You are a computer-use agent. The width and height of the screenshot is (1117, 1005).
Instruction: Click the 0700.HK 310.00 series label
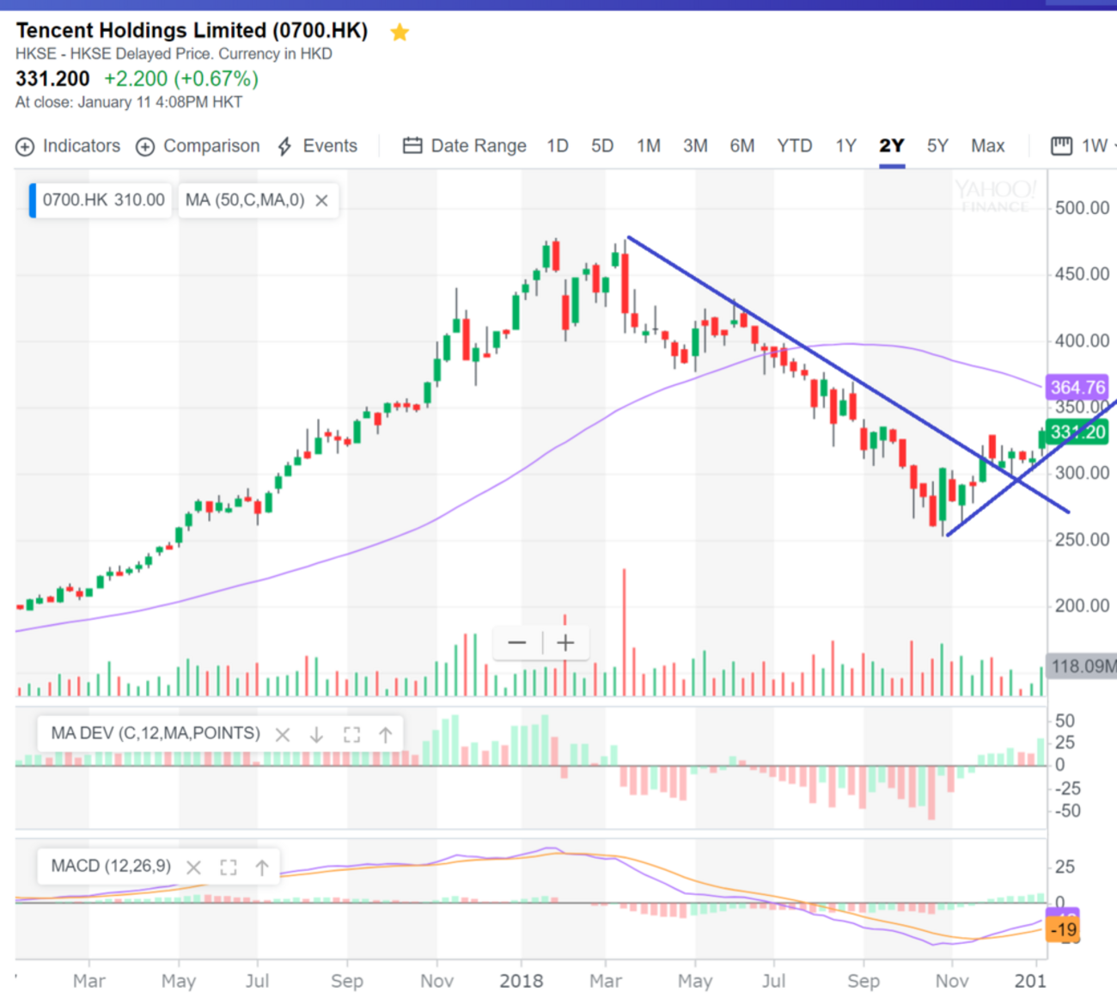point(101,200)
